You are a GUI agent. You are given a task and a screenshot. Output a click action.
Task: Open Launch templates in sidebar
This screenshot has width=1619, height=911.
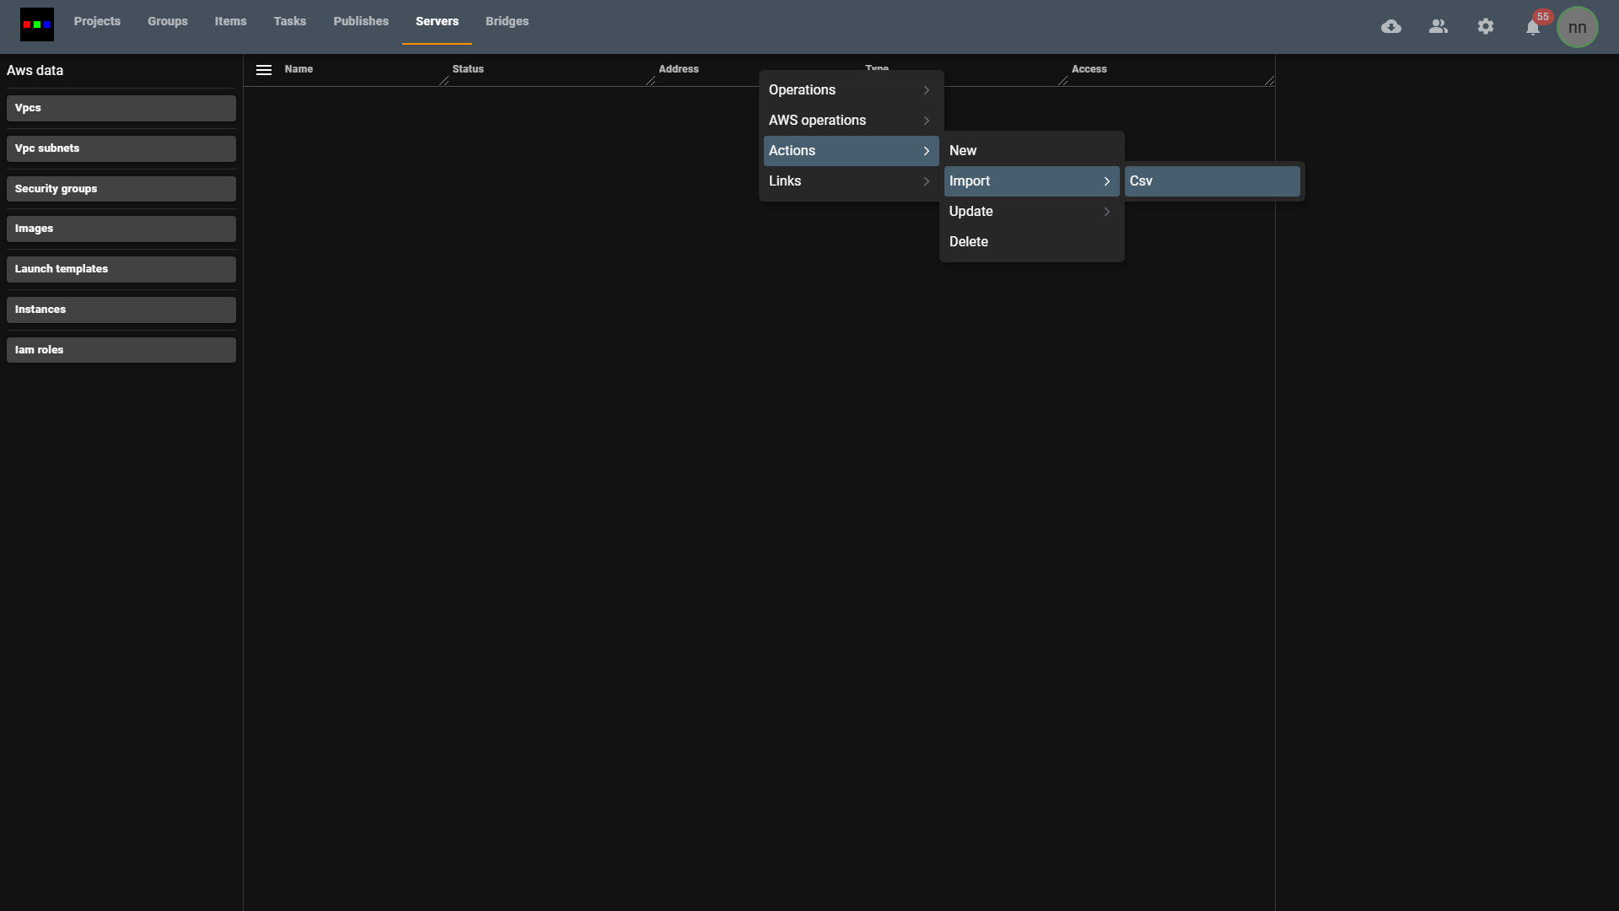click(121, 269)
